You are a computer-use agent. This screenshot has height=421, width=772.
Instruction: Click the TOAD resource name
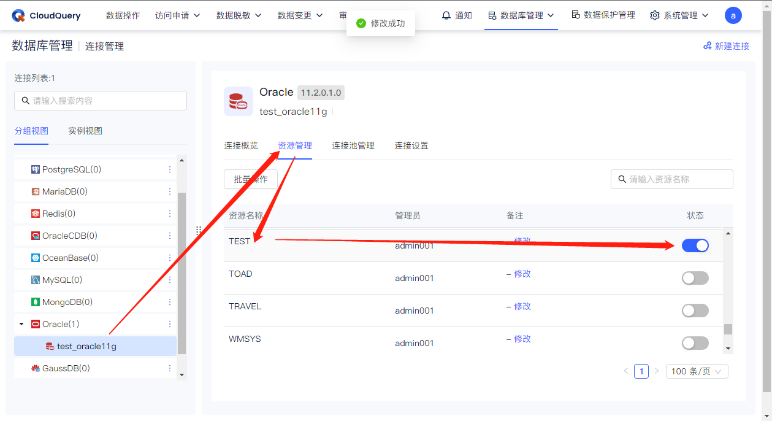coord(240,274)
